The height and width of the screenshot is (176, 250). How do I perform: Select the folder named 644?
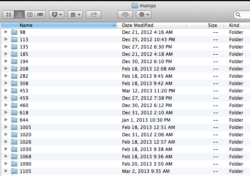click(x=24, y=120)
